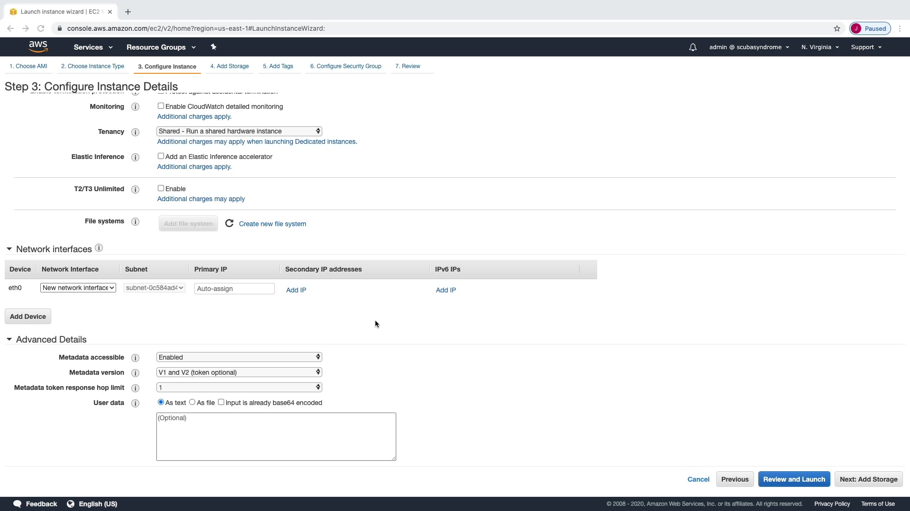910x511 pixels.
Task: Click Create new file system link
Action: [272, 224]
